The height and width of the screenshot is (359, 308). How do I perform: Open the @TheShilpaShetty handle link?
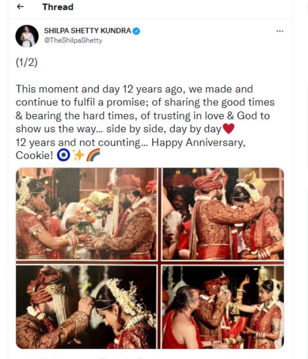pos(73,41)
